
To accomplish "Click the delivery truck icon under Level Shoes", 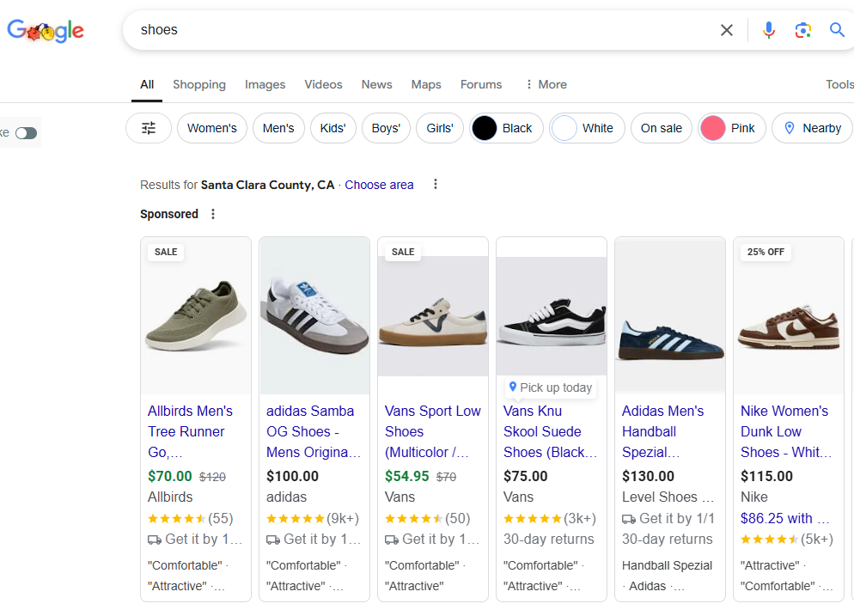I will [629, 519].
